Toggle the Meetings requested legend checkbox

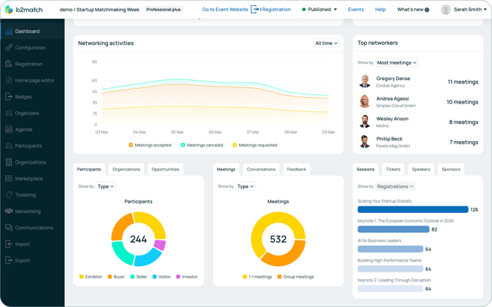(x=235, y=145)
